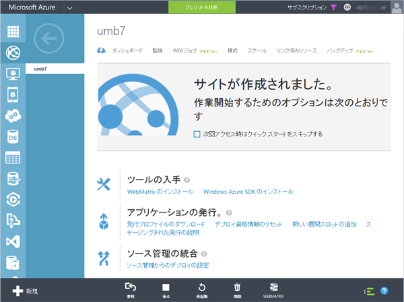Click デプロイ資格情報のリセット link
The width and height of the screenshot is (404, 302).
pos(248,224)
